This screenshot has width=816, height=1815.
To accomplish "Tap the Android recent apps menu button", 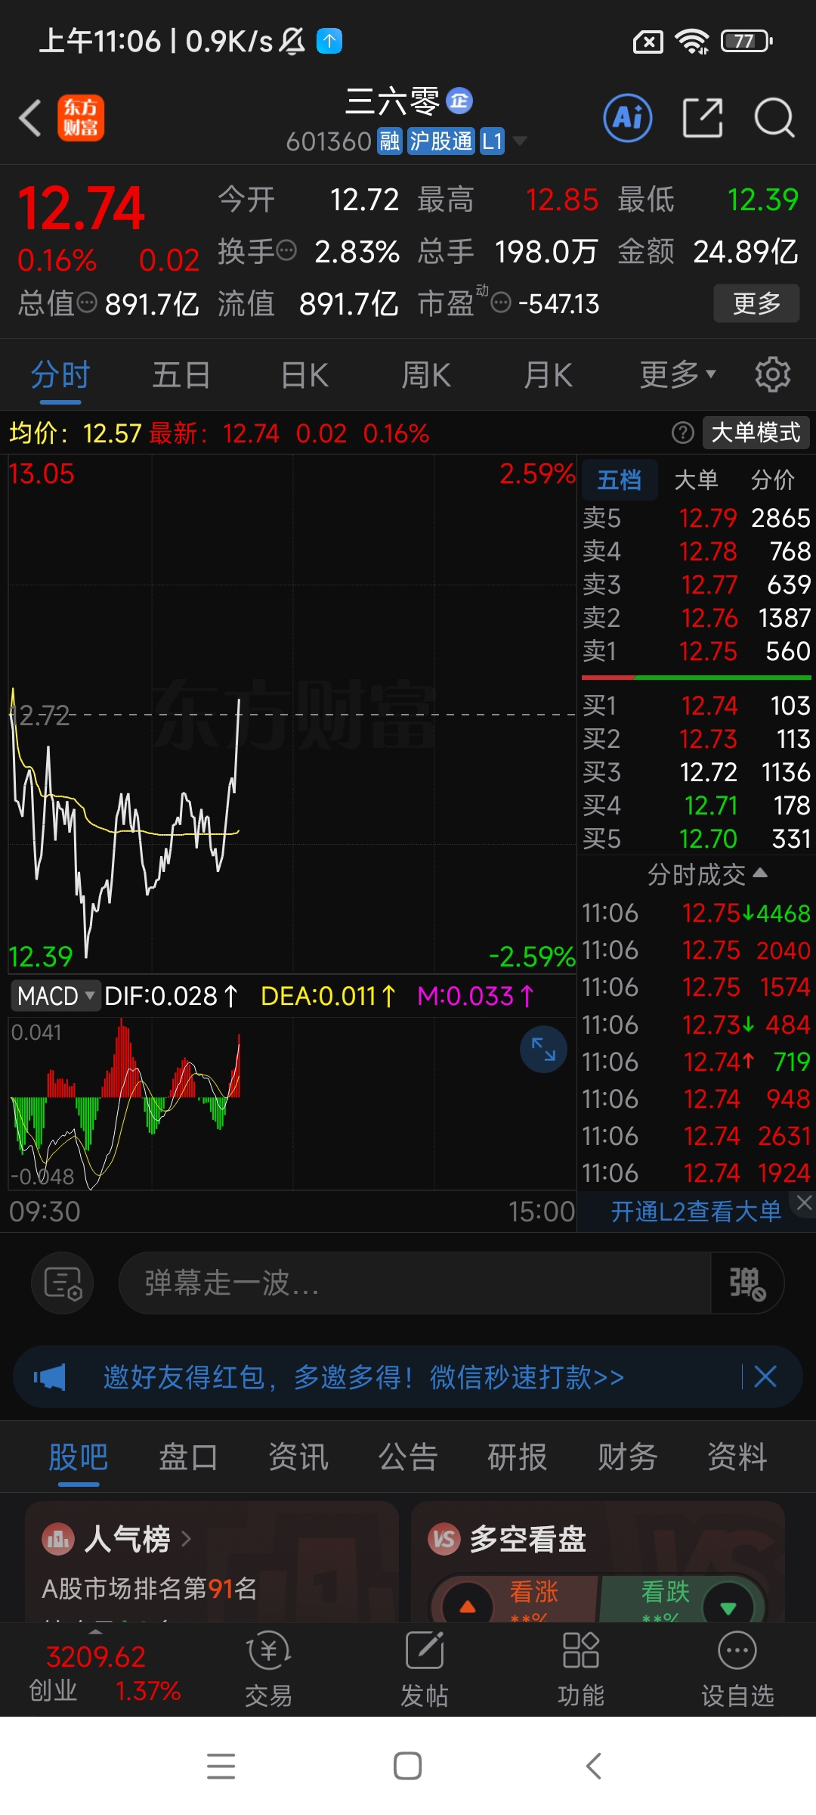I will click(x=221, y=1767).
